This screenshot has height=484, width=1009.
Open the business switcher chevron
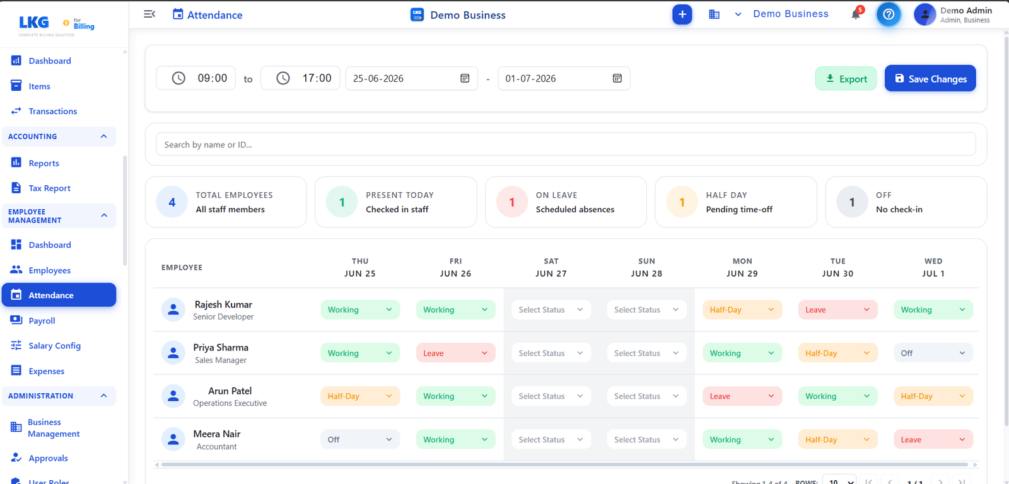coord(738,14)
